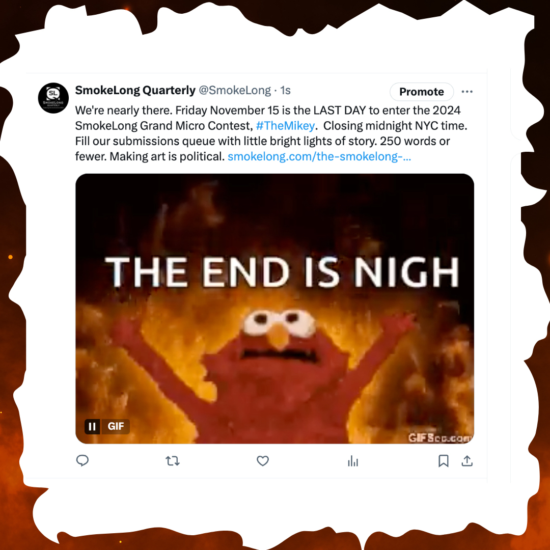550x550 pixels.
Task: Open the #TheMikey hashtag
Action: [x=286, y=126]
